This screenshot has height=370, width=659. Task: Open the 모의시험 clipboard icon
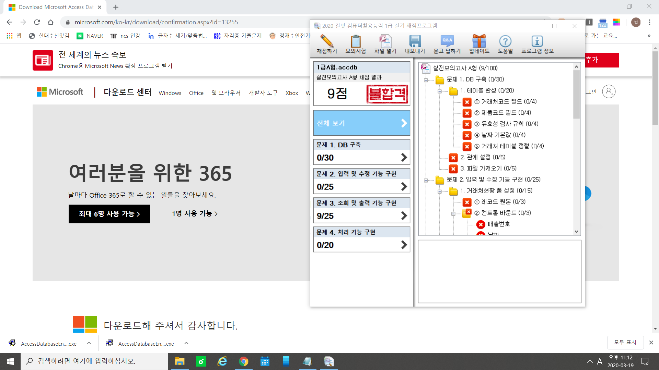(356, 41)
